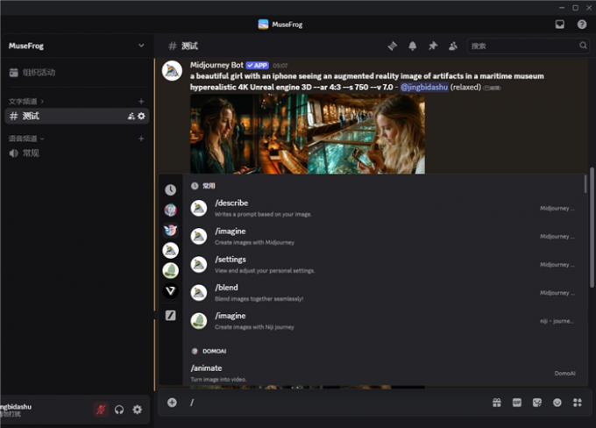This screenshot has height=428, width=596.
Task: Select niji journey green icon in command sidebar
Action: (170, 270)
